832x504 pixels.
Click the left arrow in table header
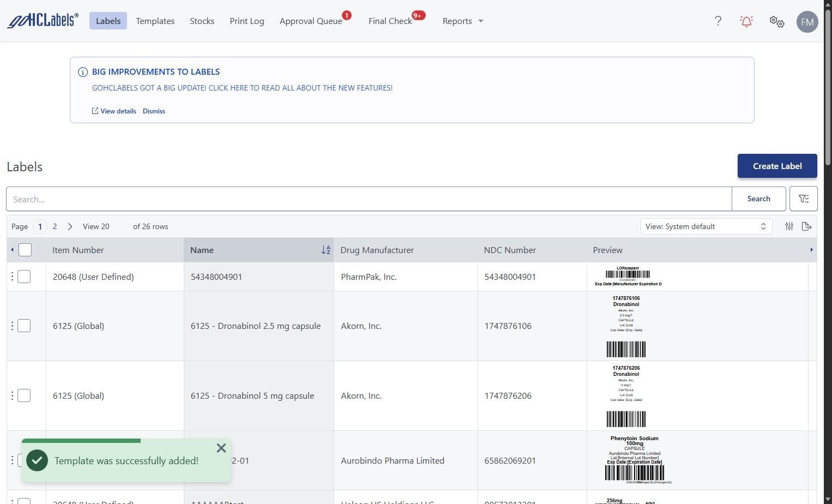coord(12,250)
